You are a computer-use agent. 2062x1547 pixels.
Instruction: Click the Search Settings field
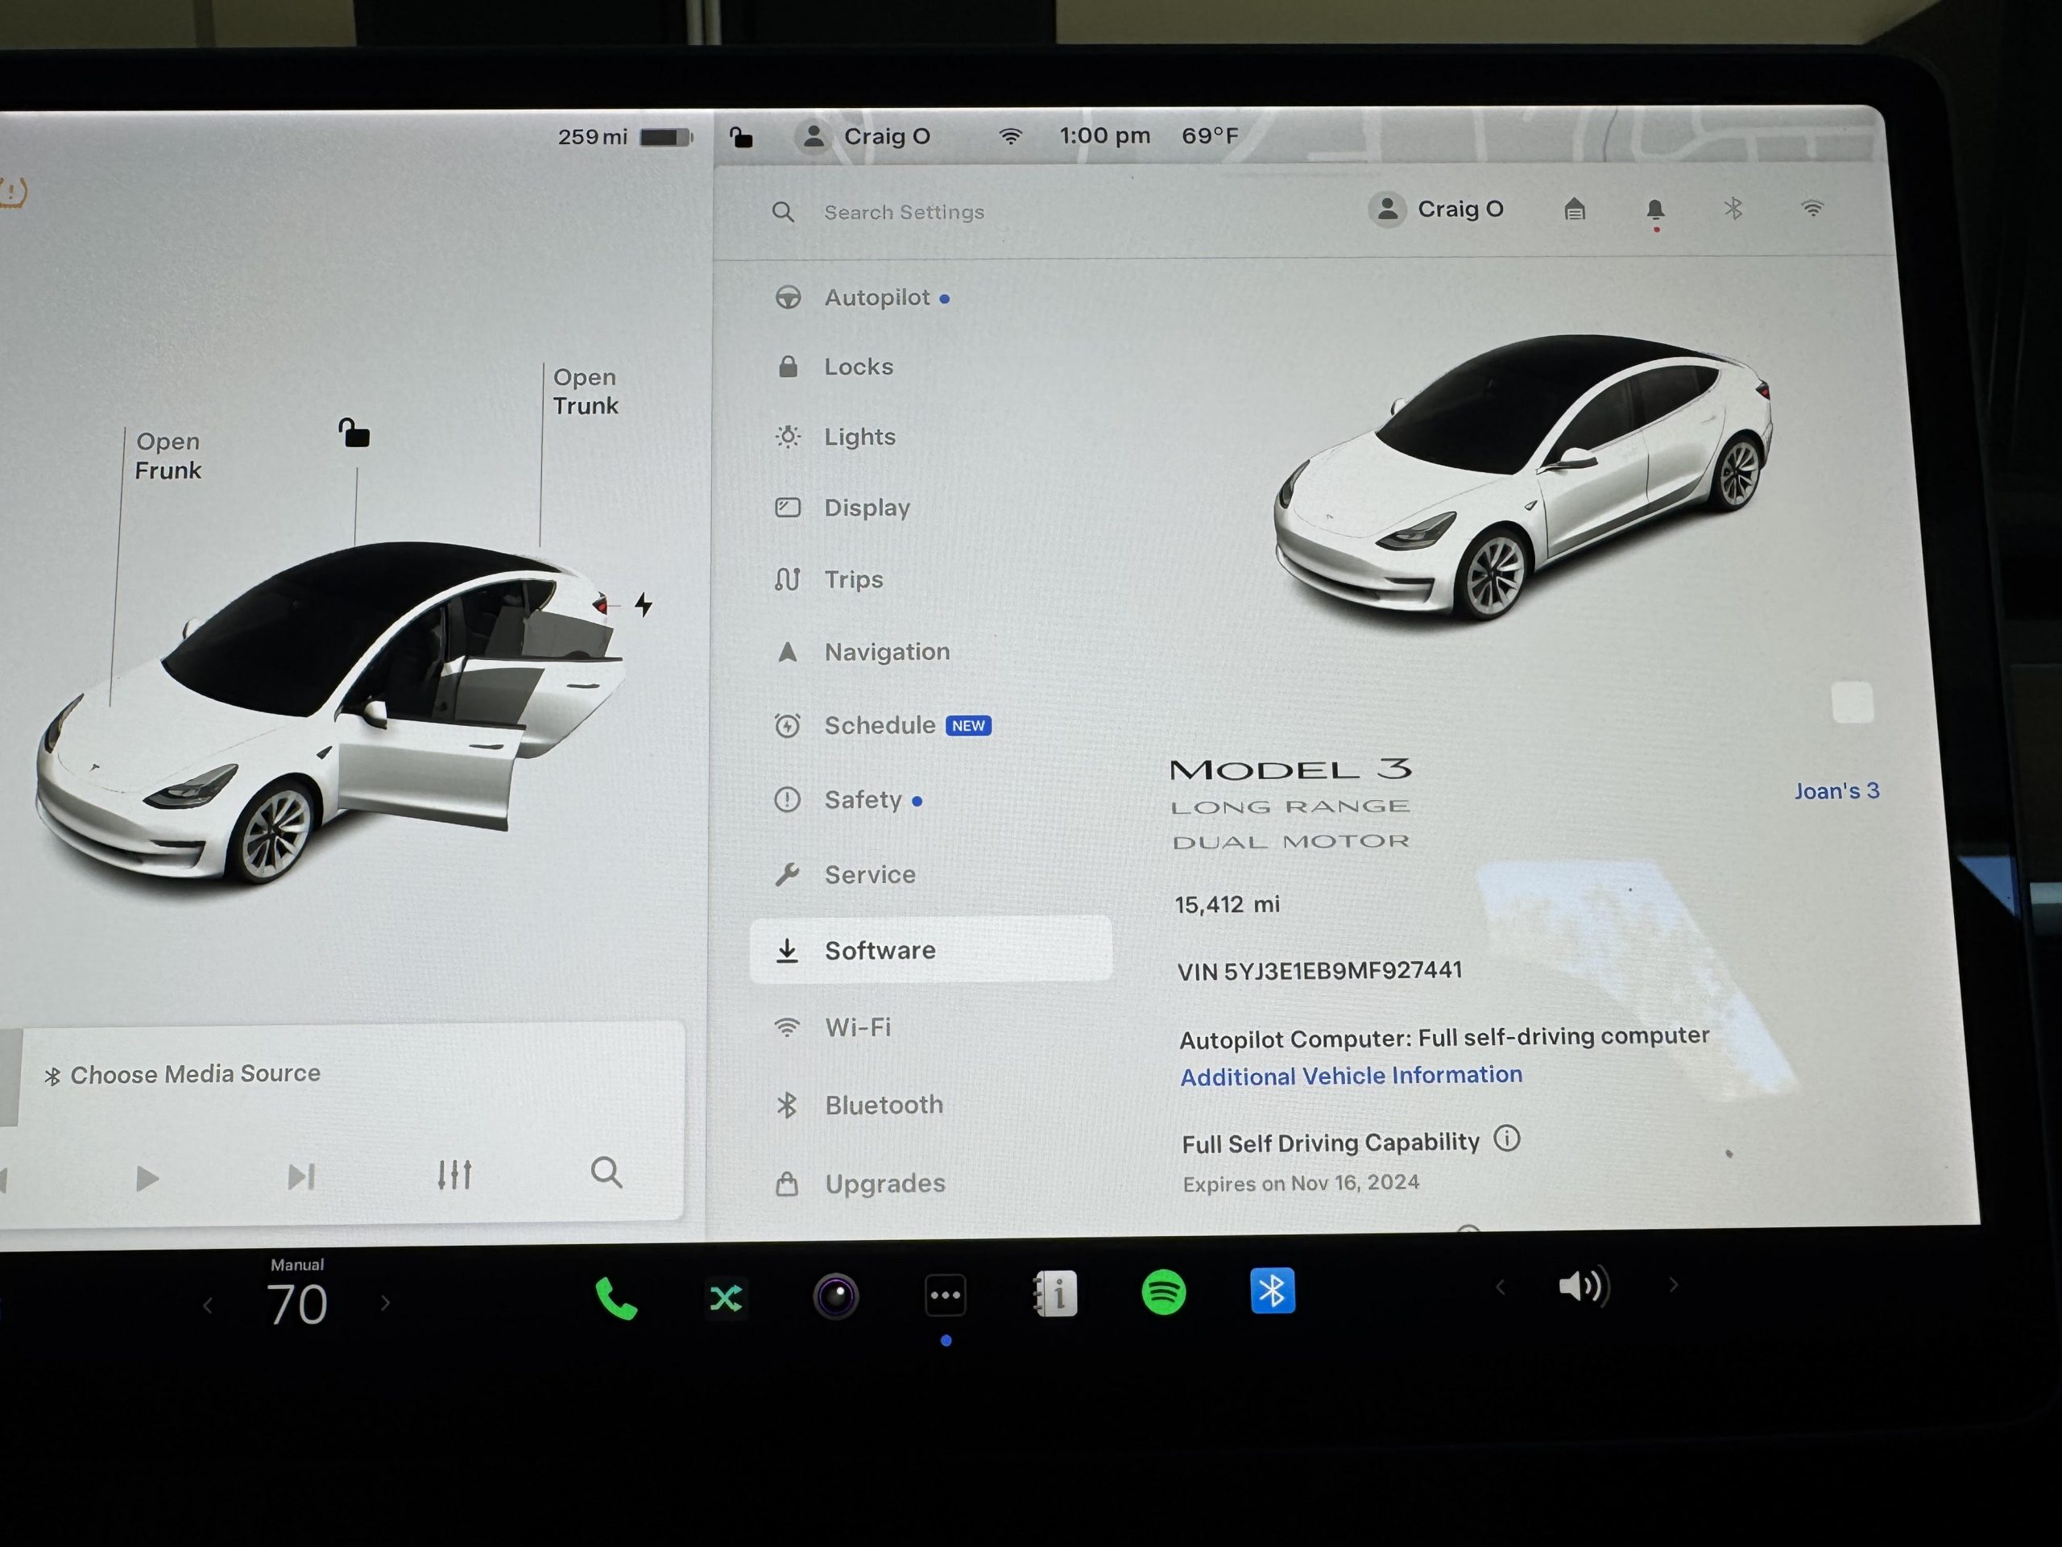pyautogui.click(x=903, y=213)
